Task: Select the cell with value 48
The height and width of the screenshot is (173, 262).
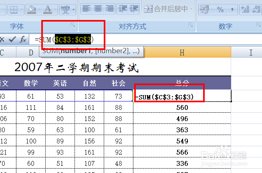Action: tap(119, 163)
